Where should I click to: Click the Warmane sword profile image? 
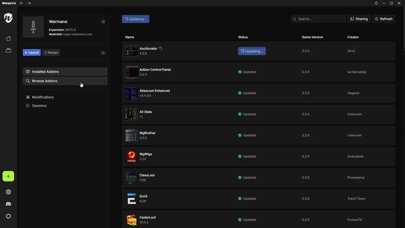click(33, 27)
